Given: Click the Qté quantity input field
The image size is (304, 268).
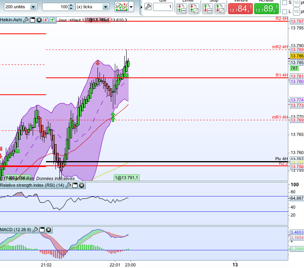Looking at the screenshot, I should coord(163,7).
